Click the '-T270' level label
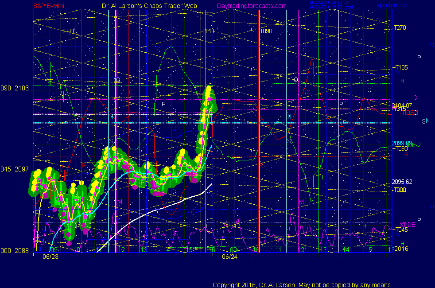 pyautogui.click(x=399, y=27)
